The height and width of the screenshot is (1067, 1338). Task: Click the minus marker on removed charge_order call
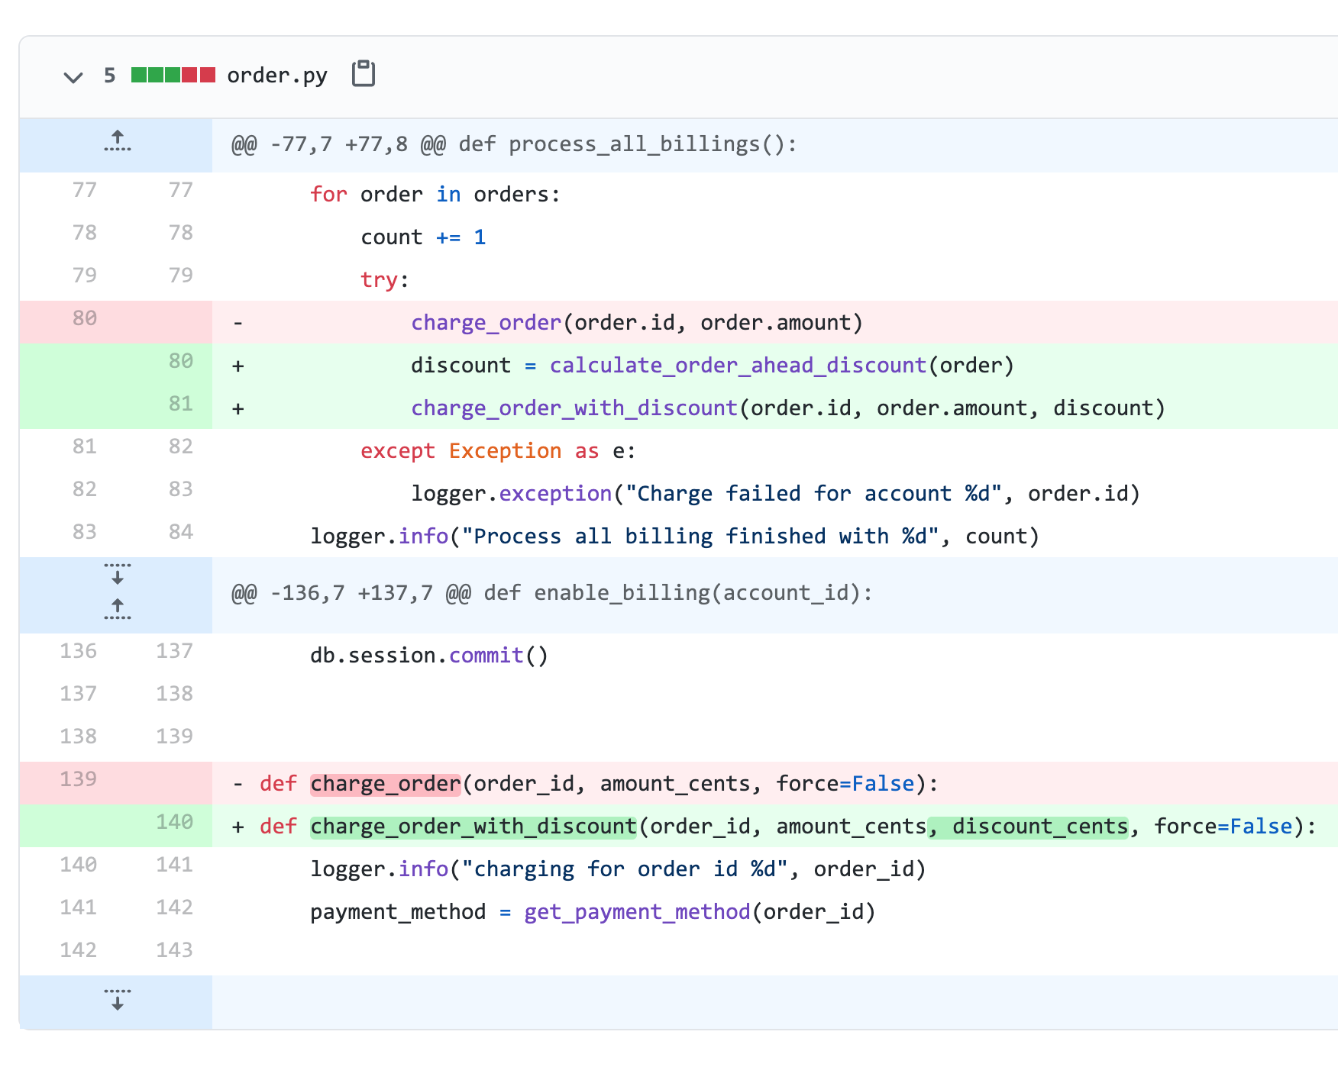click(x=238, y=324)
